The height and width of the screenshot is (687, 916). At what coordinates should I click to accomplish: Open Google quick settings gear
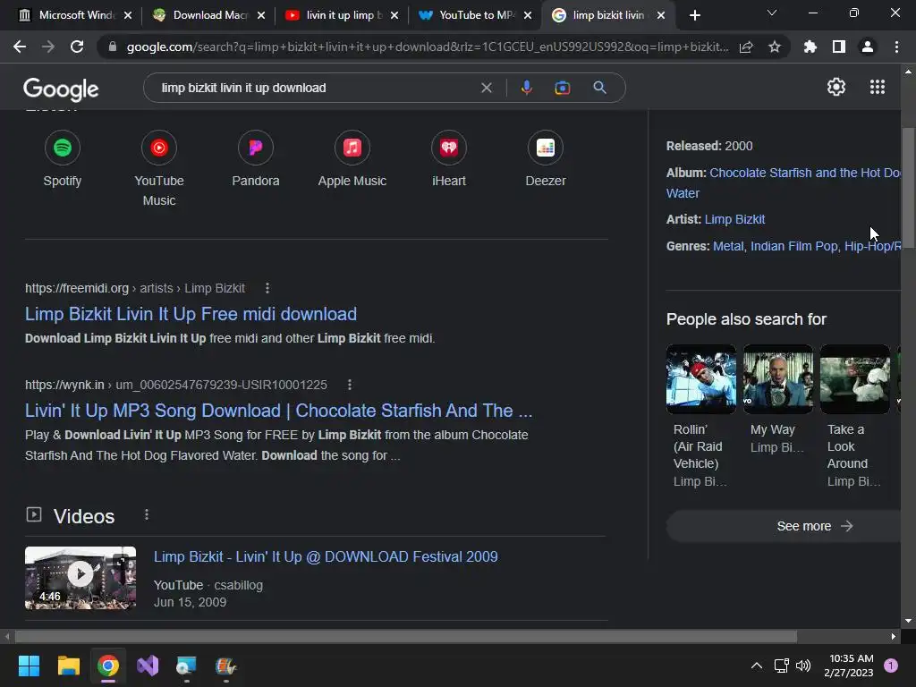[x=836, y=87]
